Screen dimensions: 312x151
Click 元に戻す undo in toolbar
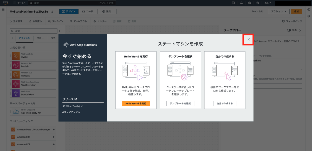pos(16,21)
